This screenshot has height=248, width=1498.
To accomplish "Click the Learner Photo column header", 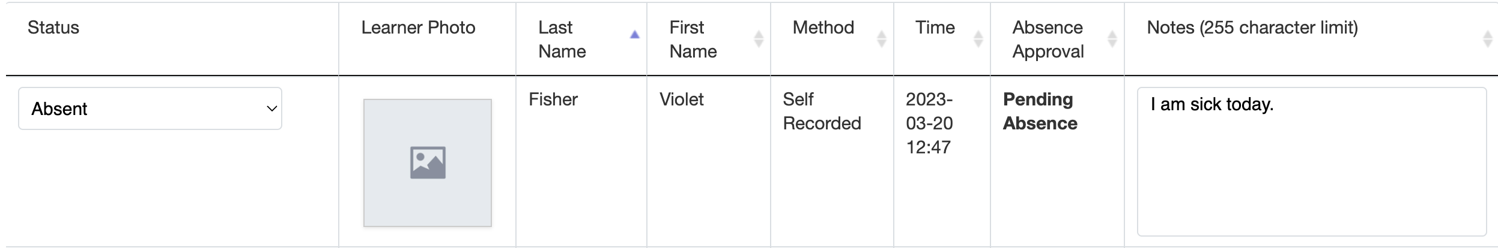I will [x=418, y=28].
